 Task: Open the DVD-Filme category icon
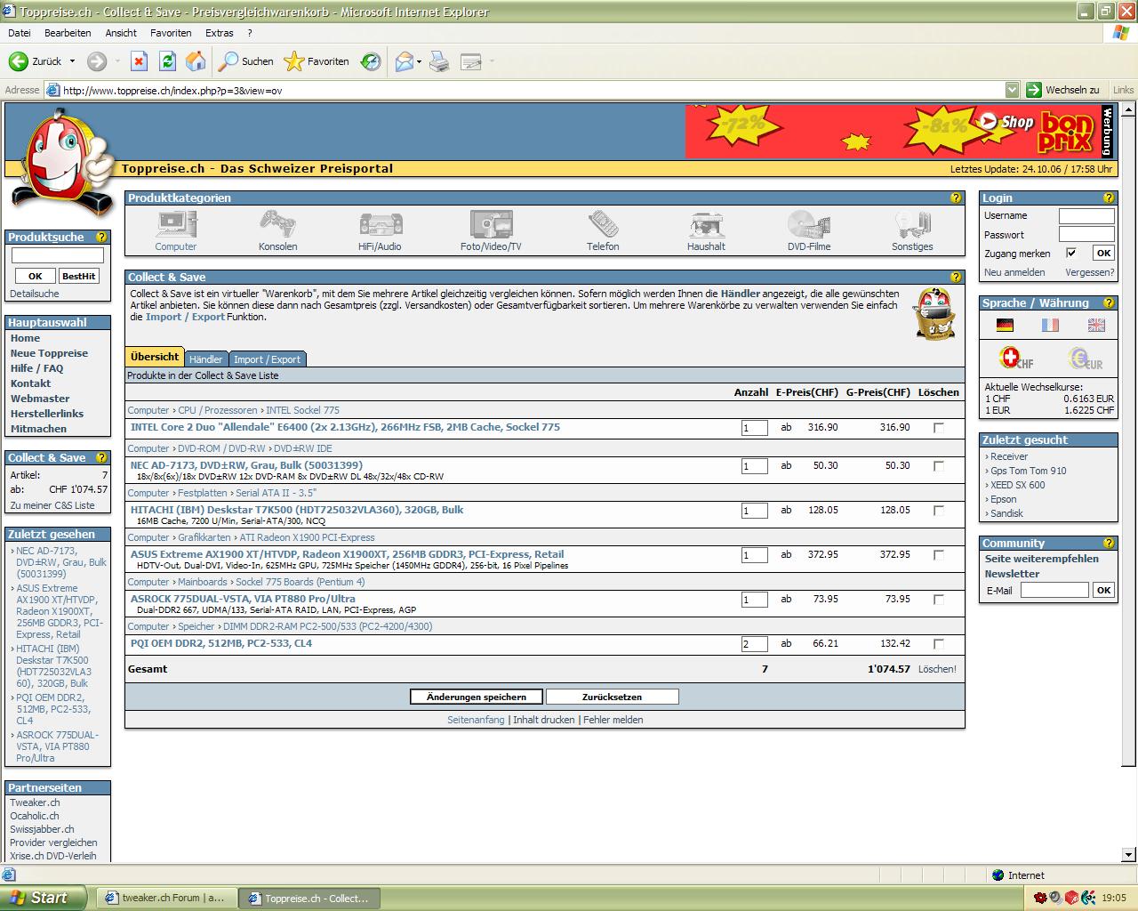click(808, 224)
